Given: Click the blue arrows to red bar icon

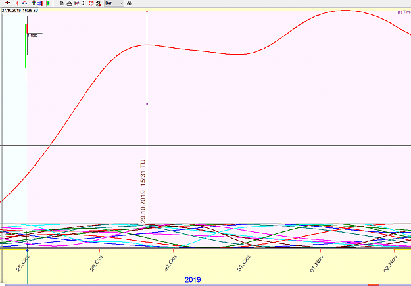Looking at the screenshot, I should click(x=40, y=3).
